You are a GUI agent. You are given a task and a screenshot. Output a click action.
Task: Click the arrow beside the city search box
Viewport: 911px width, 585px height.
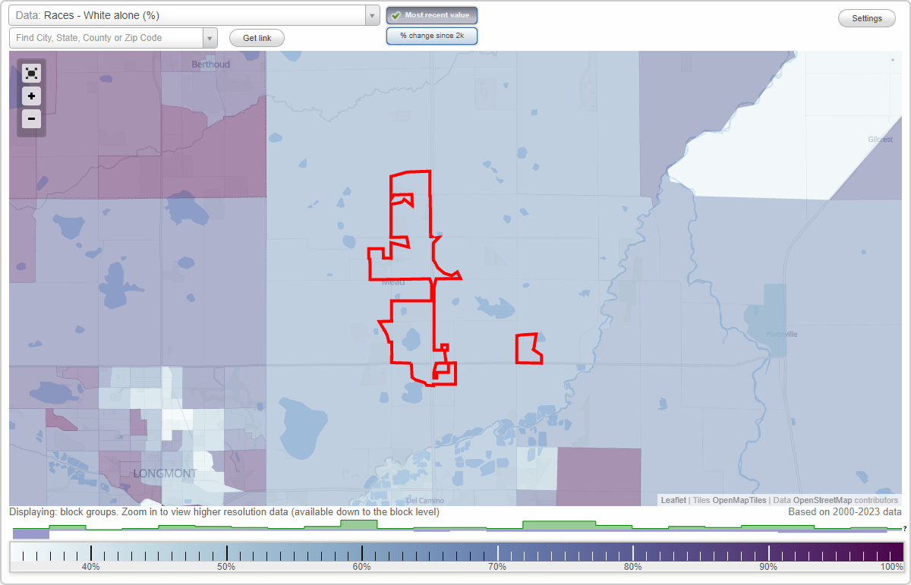click(210, 37)
